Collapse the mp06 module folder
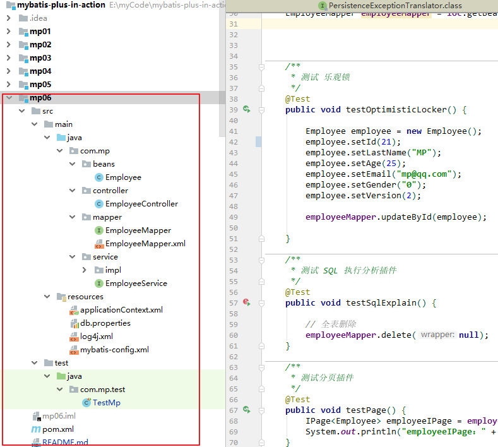Viewport: 498px width, 447px height. (8, 98)
